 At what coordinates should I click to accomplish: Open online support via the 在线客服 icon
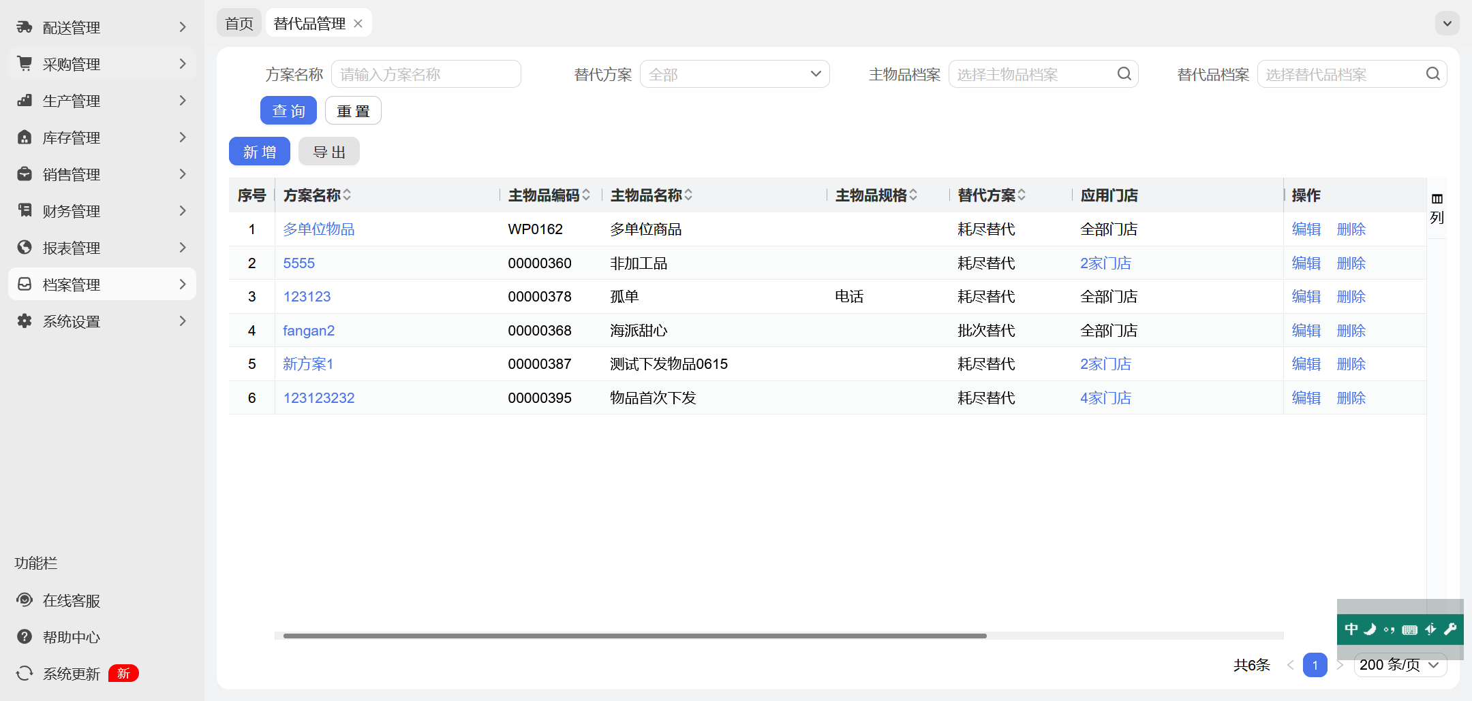point(25,600)
